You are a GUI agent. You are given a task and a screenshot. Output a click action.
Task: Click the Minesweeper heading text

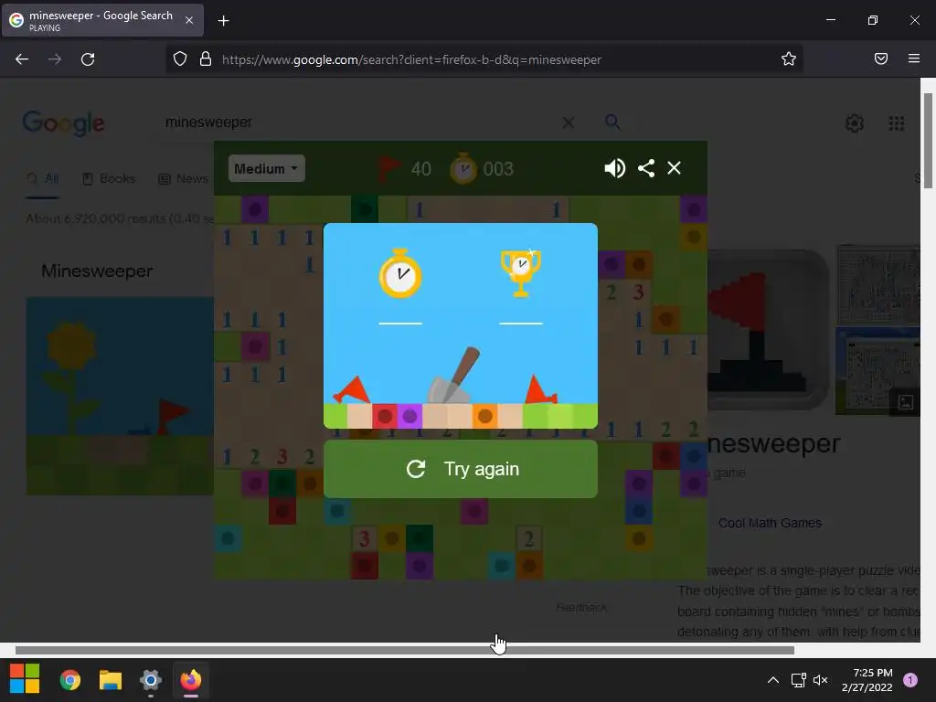click(97, 271)
